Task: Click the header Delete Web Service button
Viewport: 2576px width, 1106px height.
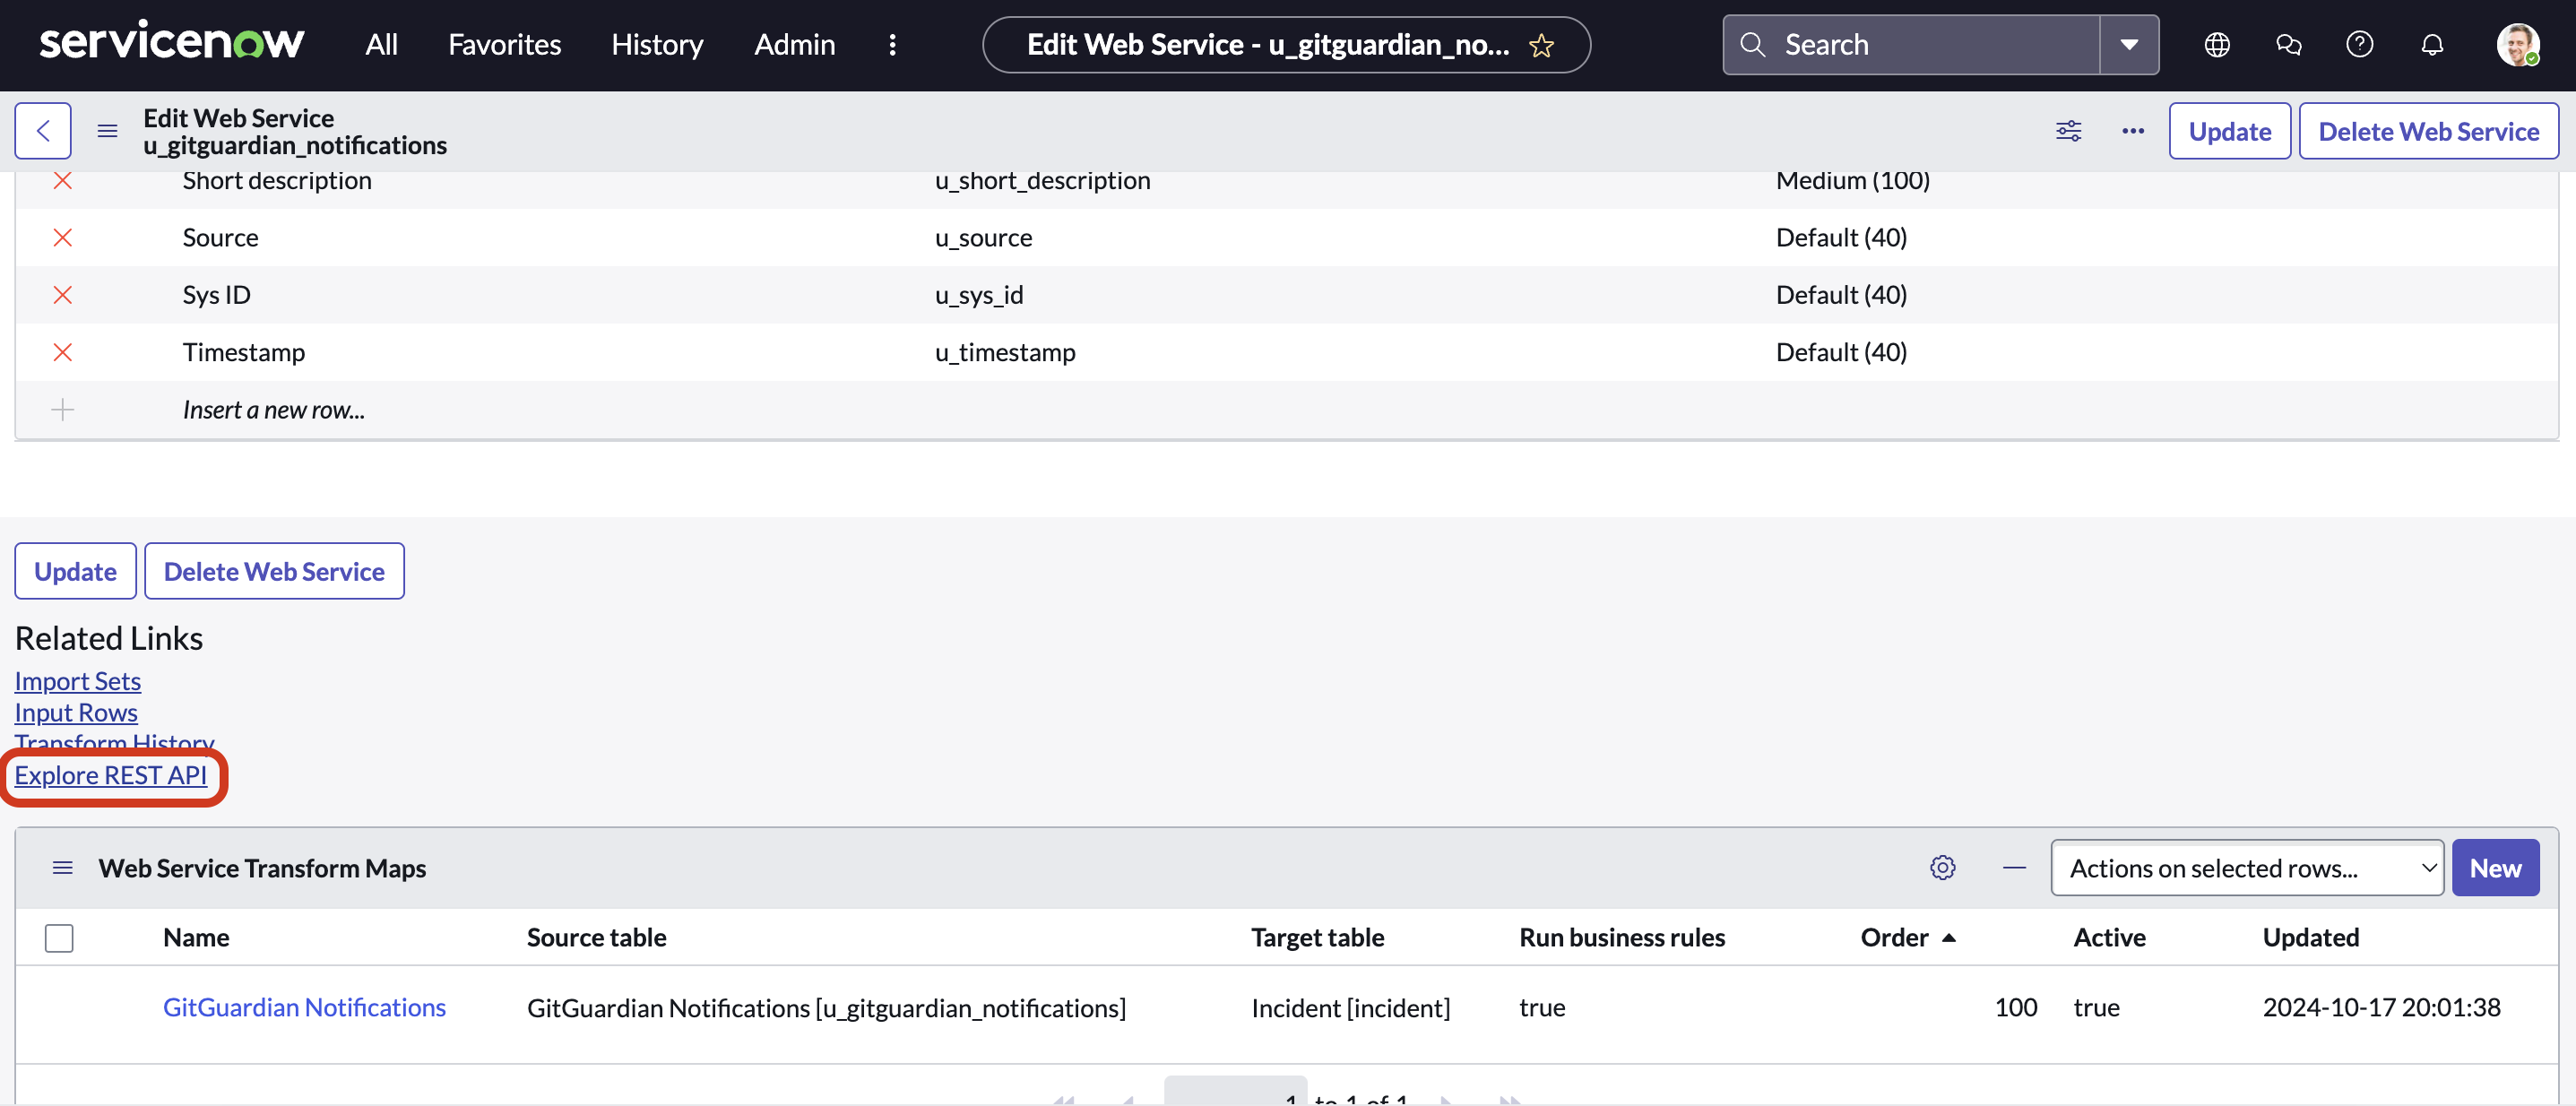Action: (2428, 131)
